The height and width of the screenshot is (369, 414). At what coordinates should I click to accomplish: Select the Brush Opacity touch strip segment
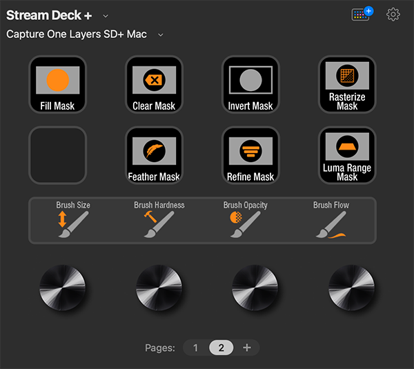(245, 220)
